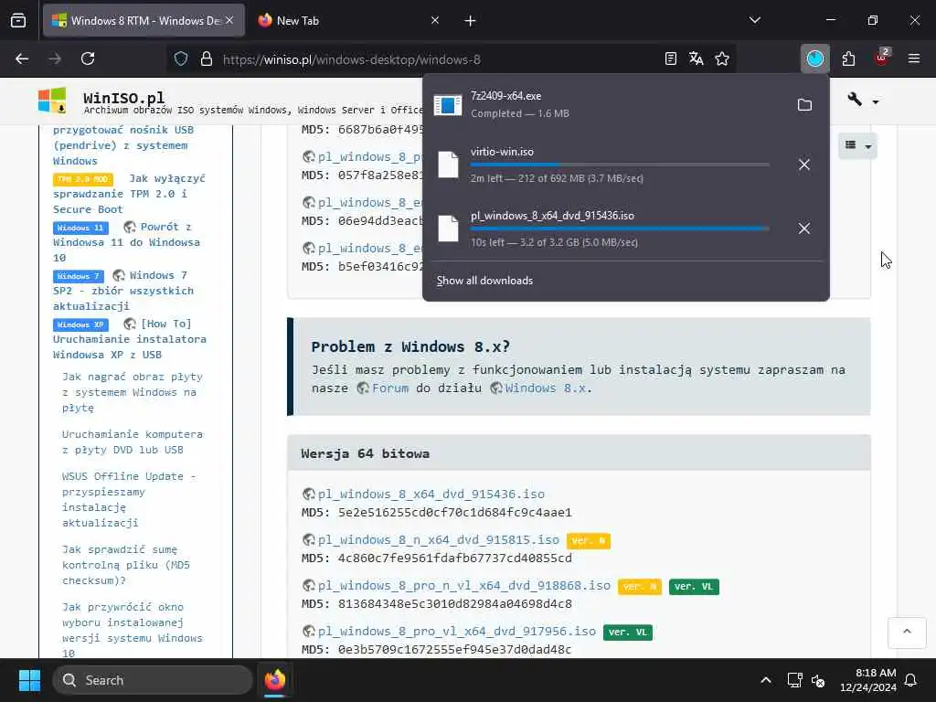Open the Windows Start menu
The width and height of the screenshot is (936, 702).
[x=30, y=680]
